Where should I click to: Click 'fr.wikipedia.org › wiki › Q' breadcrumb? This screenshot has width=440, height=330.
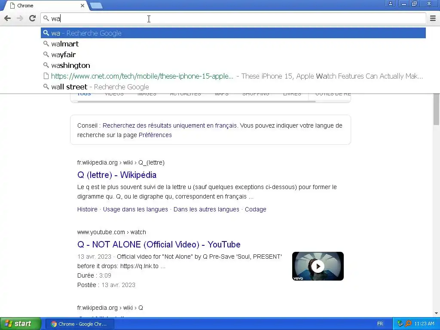tap(110, 308)
